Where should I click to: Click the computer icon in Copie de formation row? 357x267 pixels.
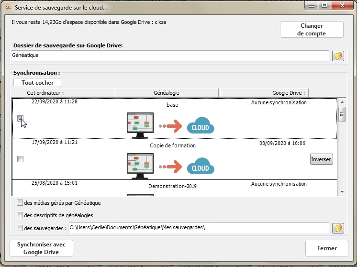140,166
